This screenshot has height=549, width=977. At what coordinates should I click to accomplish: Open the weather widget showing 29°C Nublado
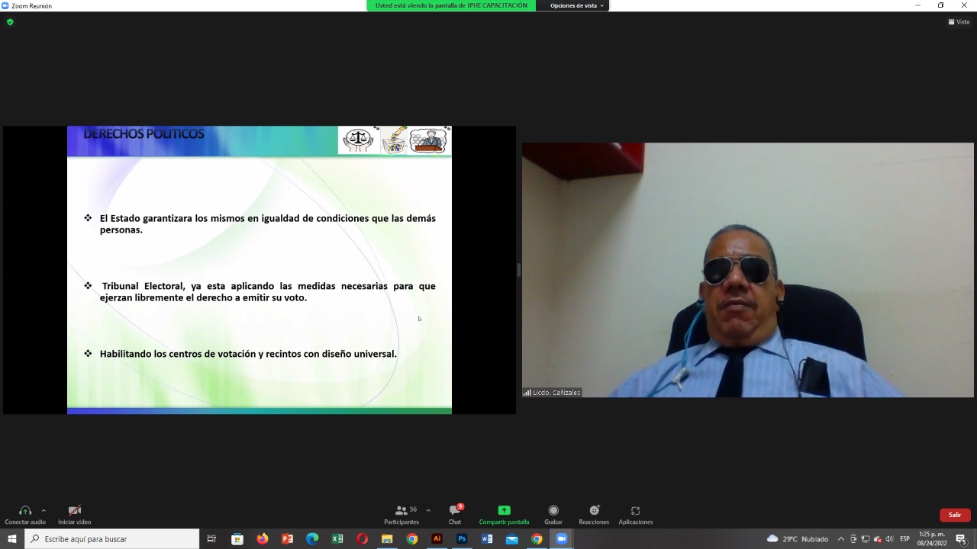798,539
